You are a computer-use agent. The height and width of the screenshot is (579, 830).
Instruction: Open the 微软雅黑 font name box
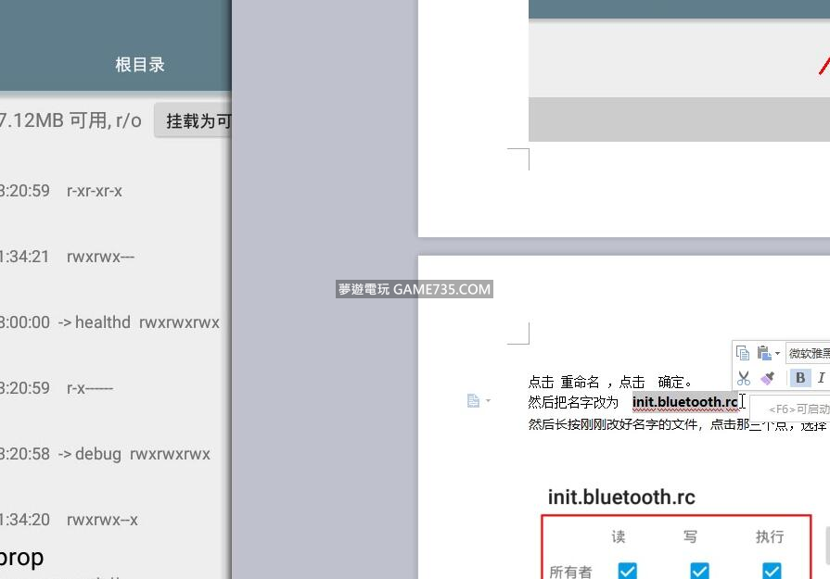[808, 353]
